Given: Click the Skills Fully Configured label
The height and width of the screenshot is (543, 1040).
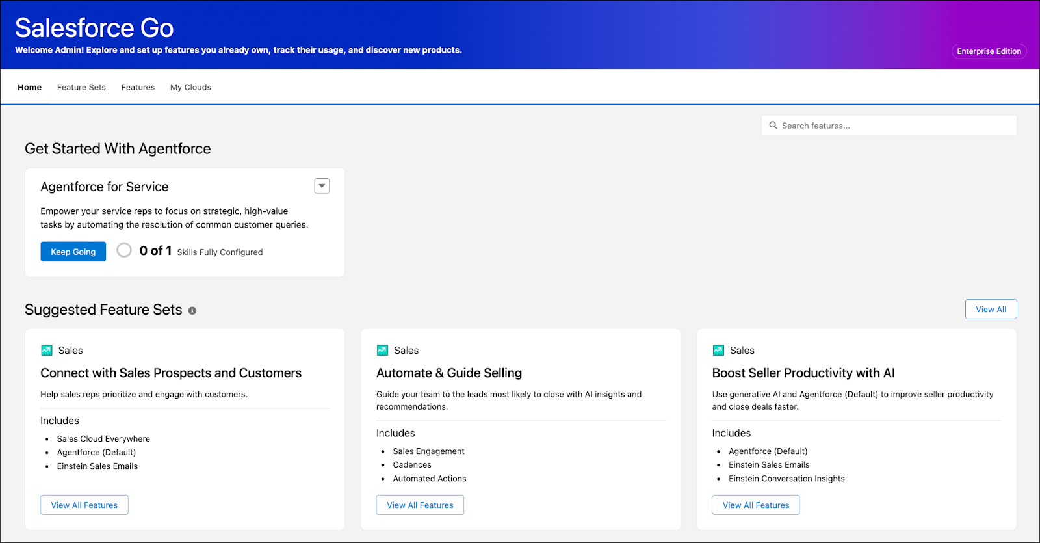Looking at the screenshot, I should tap(220, 252).
